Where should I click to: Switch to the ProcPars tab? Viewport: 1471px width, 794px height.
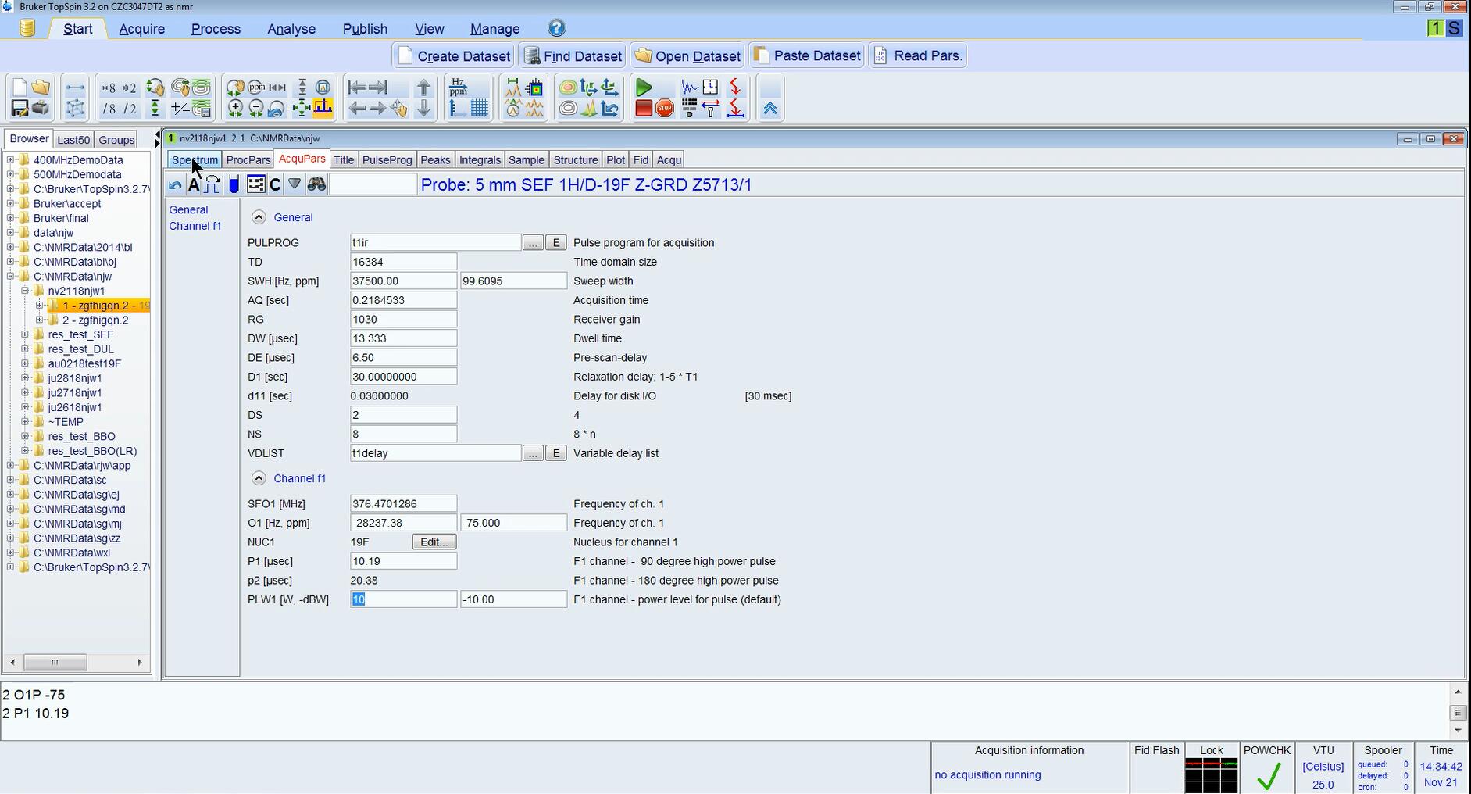click(248, 160)
